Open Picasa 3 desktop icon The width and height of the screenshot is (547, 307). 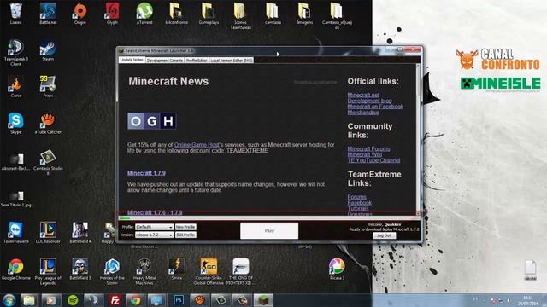[337, 269]
